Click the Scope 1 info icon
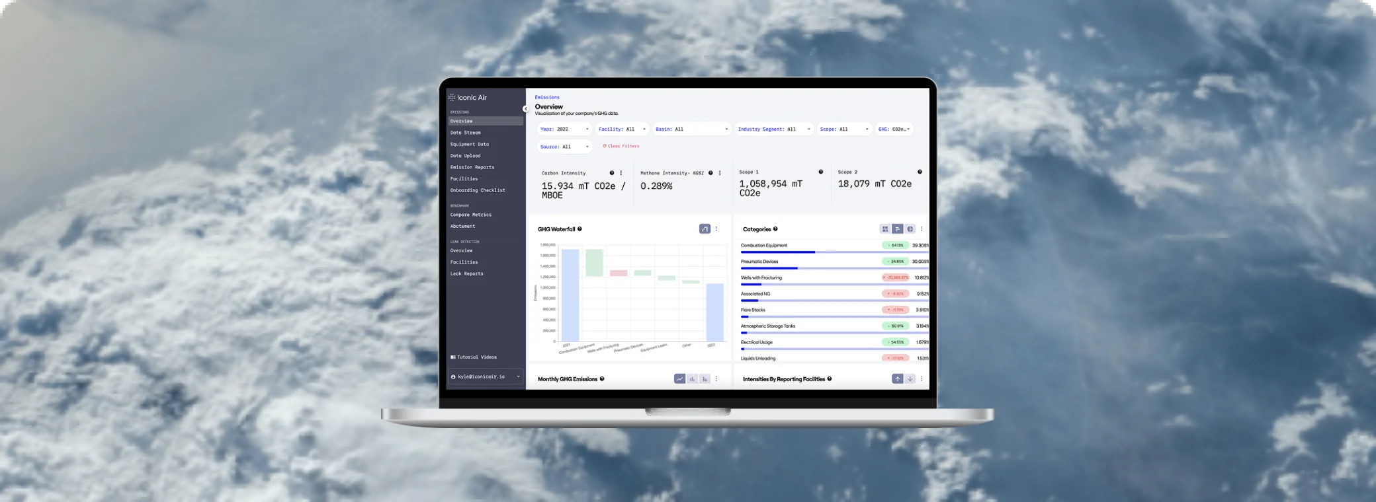Screen dimensions: 1376x502 pyautogui.click(x=821, y=172)
